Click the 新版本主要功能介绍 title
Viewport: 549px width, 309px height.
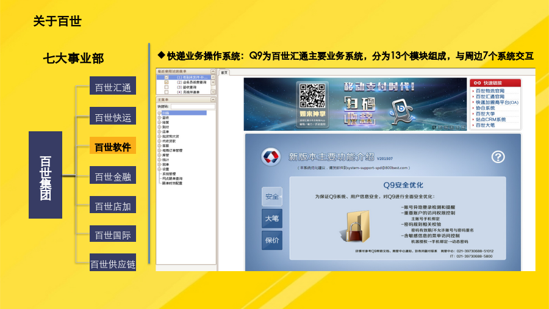tap(331, 156)
